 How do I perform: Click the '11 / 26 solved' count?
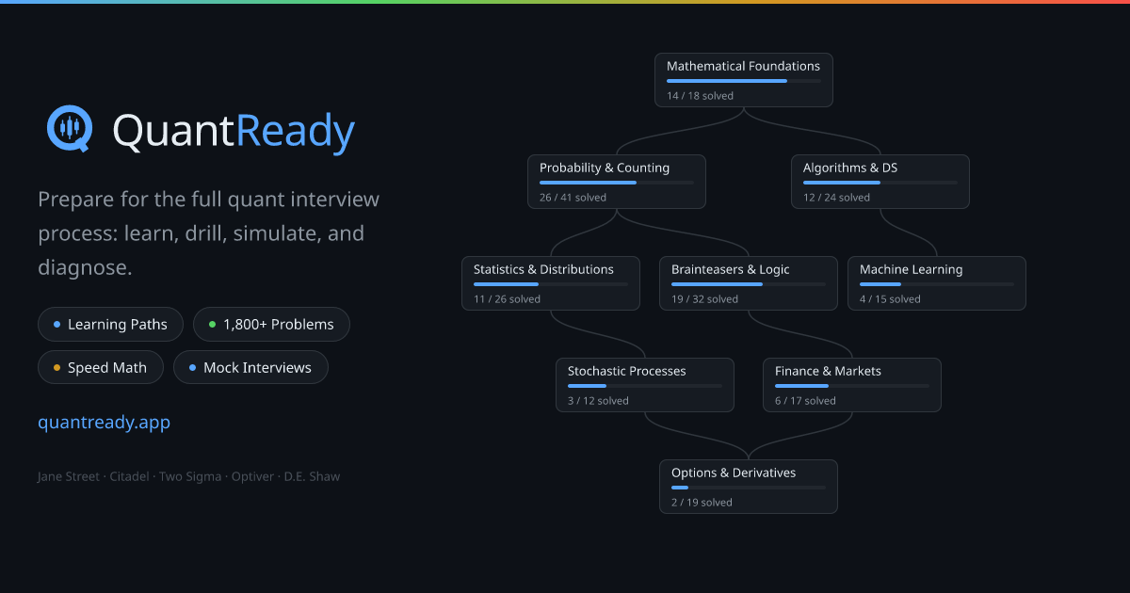point(507,299)
